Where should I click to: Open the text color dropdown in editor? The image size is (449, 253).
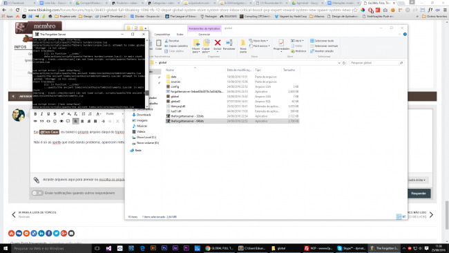99,114
